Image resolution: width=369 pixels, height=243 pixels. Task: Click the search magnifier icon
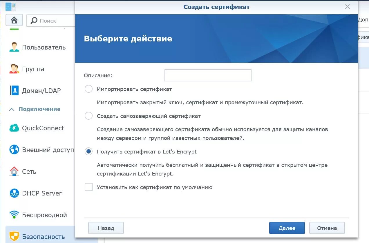click(34, 21)
